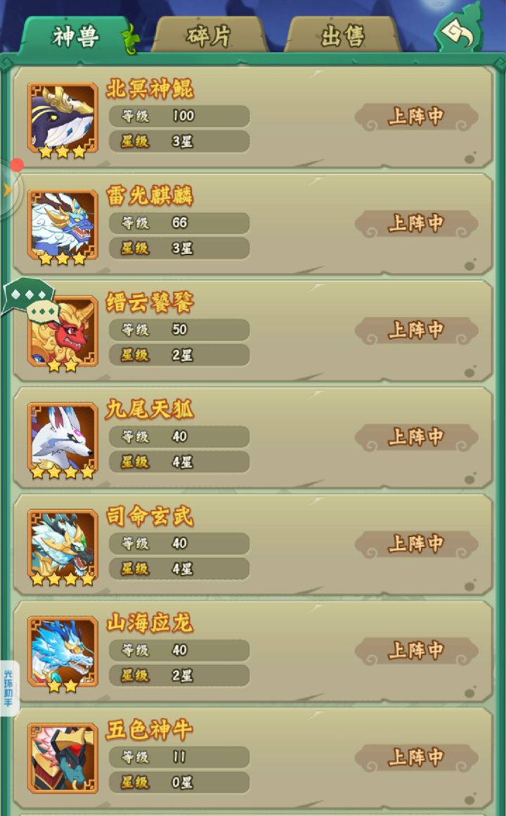Click the green back arrow icon
Image resolution: width=506 pixels, height=816 pixels.
coord(458,32)
